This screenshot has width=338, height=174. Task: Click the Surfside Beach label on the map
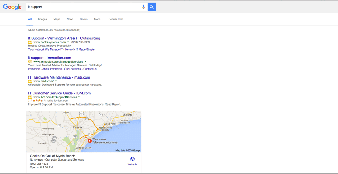click(84, 148)
